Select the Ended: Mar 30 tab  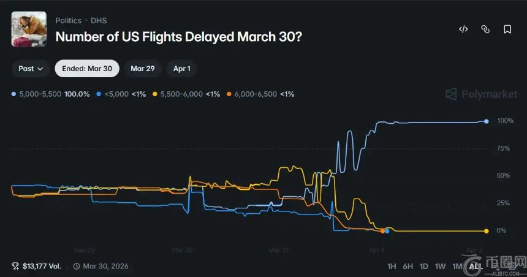point(87,69)
